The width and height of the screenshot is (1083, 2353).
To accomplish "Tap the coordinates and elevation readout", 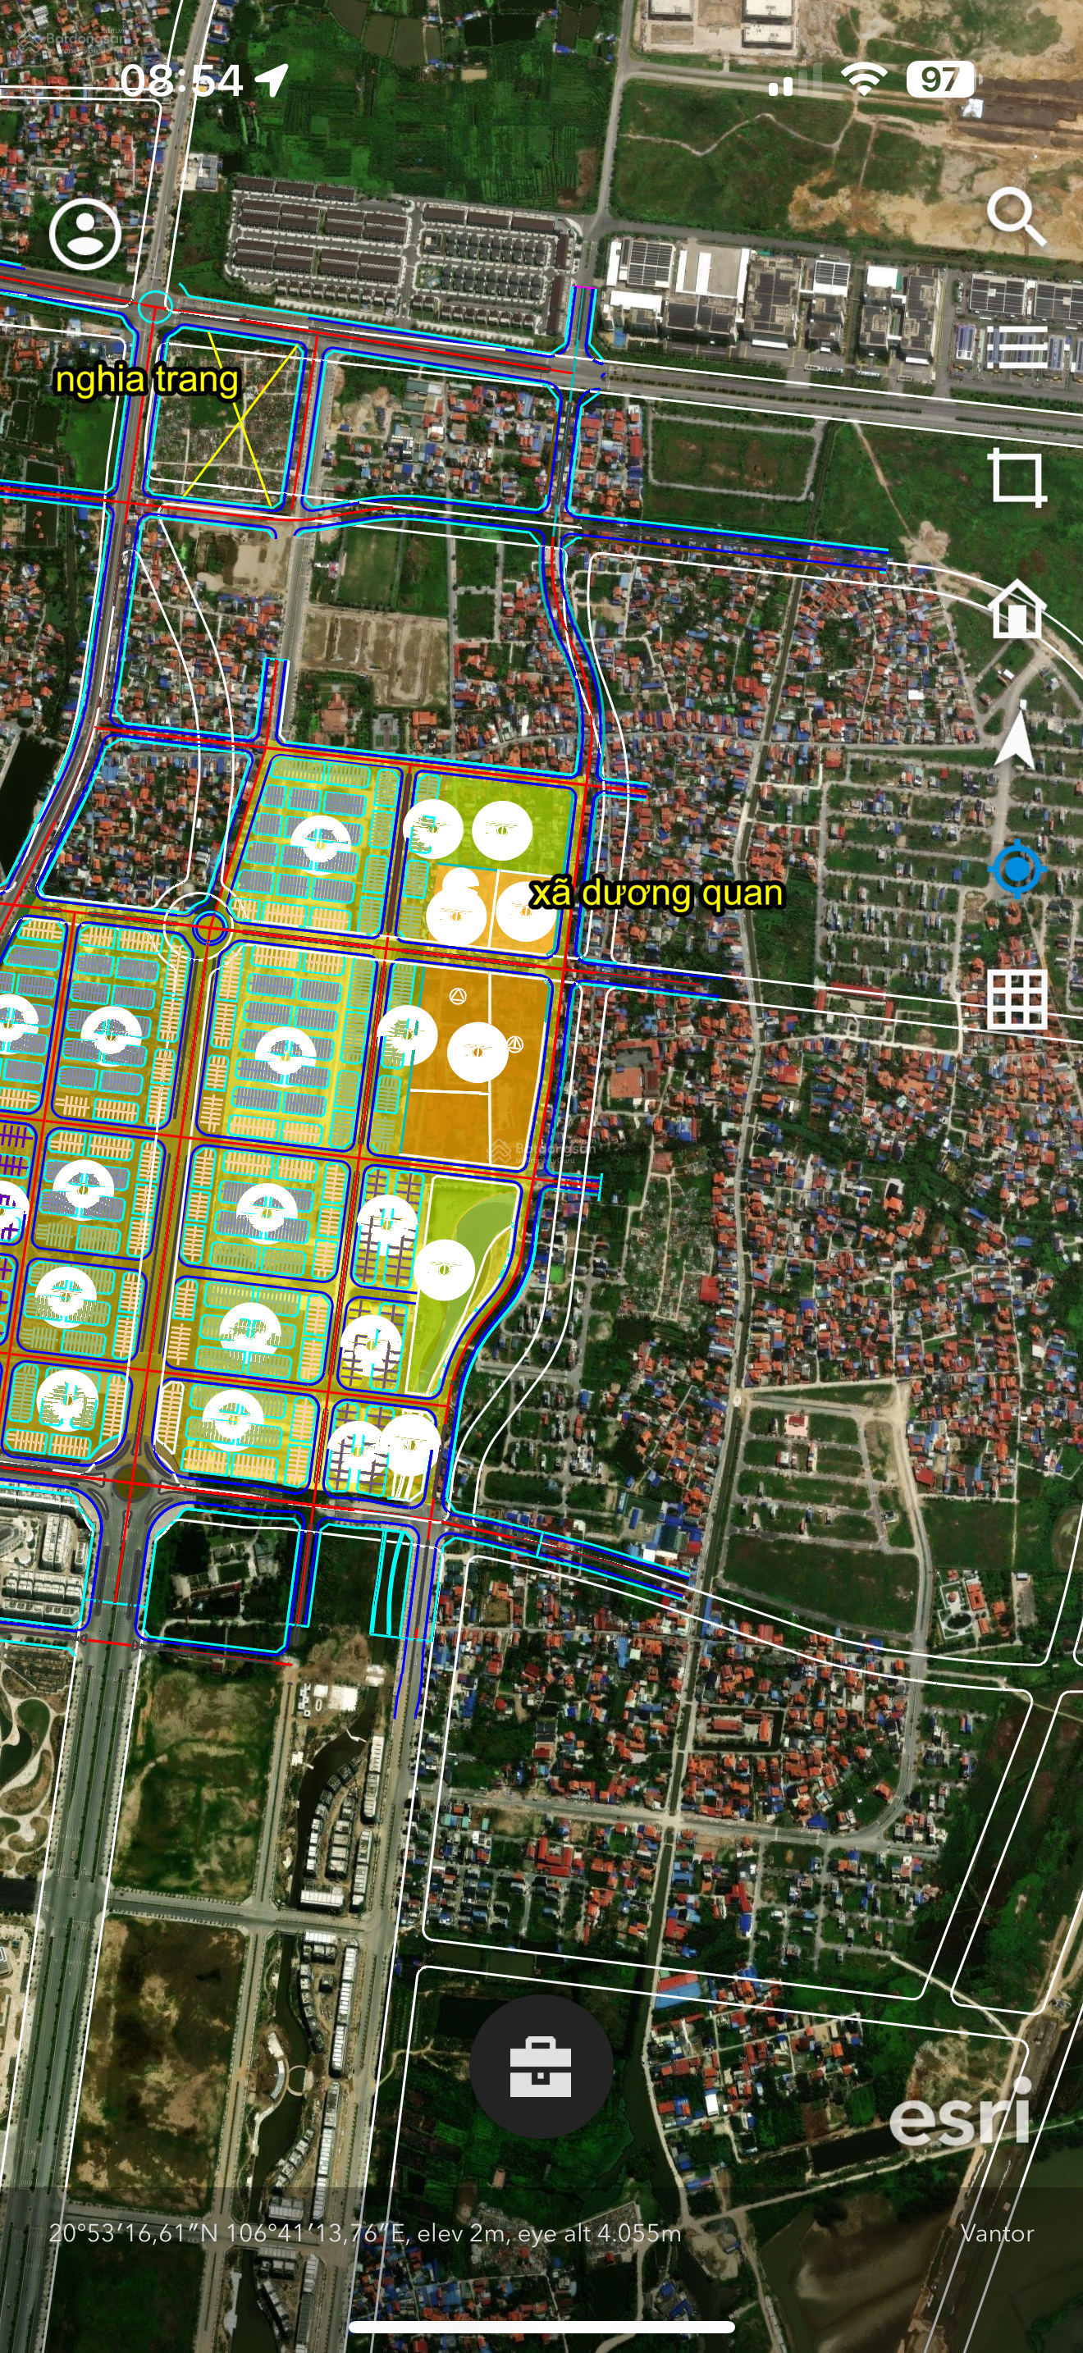I will pos(364,2233).
